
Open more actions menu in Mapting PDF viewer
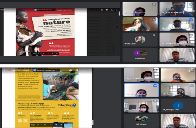tap(89, 70)
